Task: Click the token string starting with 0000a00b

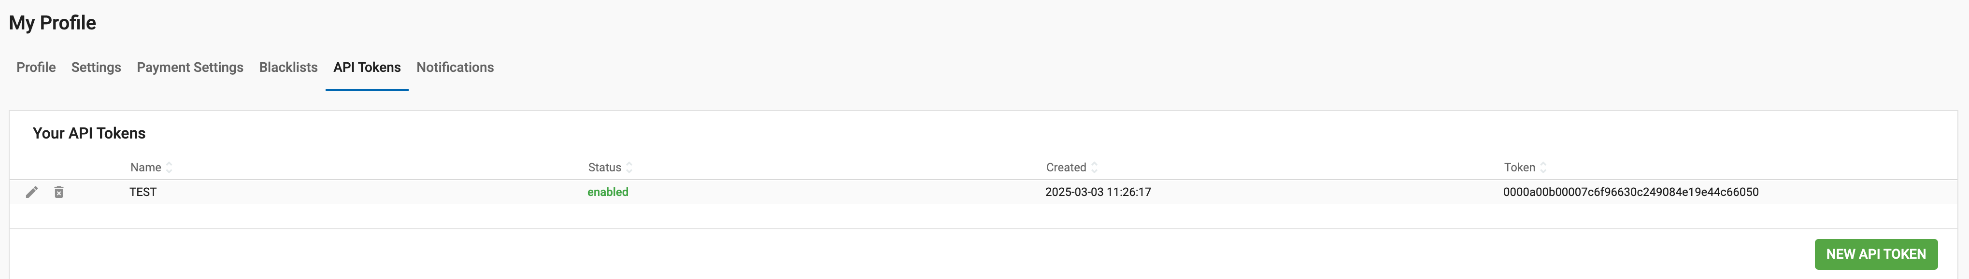Action: (x=1630, y=192)
